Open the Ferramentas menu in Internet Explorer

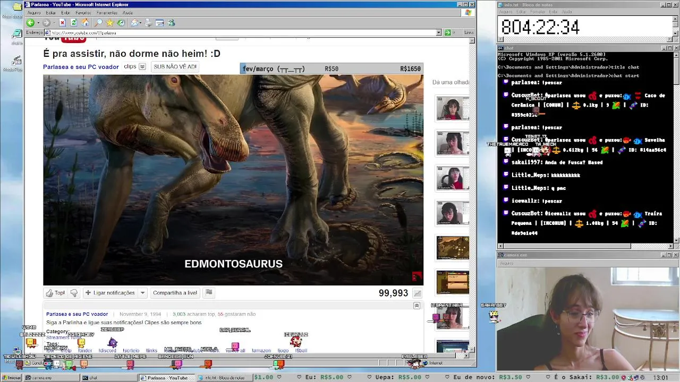107,13
